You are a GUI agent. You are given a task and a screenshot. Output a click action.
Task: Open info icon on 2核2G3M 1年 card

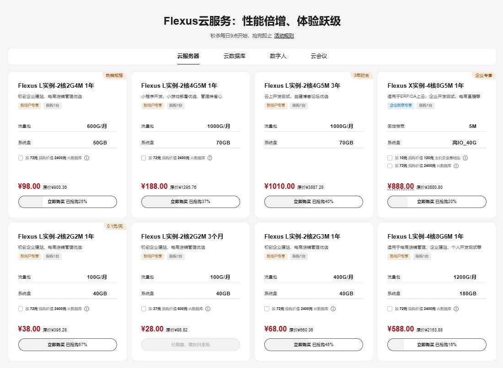(333, 309)
